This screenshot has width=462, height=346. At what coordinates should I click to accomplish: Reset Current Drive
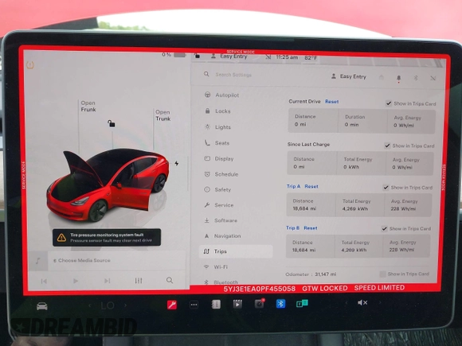(x=332, y=102)
